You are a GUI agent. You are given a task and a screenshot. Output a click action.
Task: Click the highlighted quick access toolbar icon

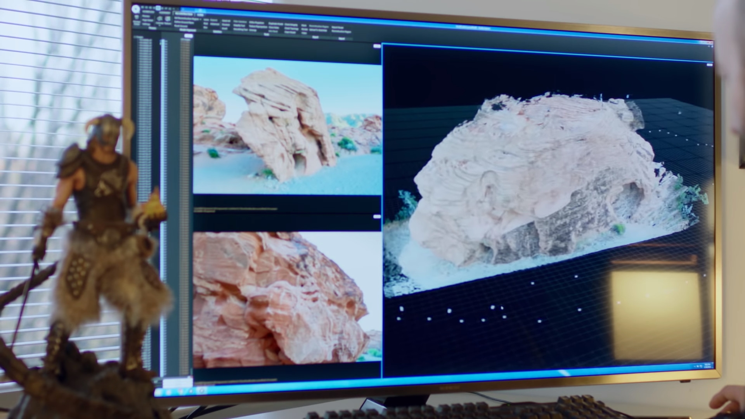[158, 8]
